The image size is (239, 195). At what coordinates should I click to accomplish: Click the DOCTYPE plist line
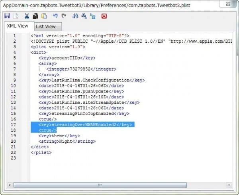click(131, 41)
